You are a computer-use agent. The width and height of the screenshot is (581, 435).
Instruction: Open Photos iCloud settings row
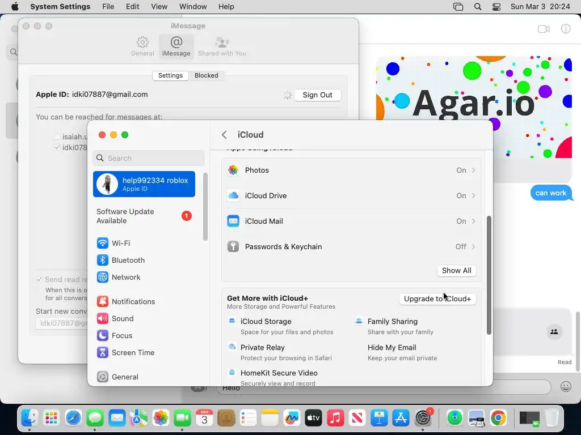point(351,170)
